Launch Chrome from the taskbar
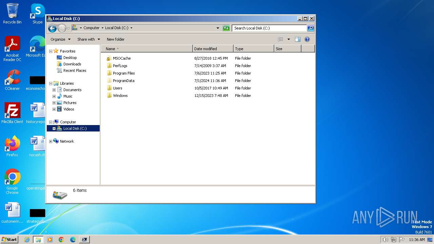 pyautogui.click(x=61, y=240)
